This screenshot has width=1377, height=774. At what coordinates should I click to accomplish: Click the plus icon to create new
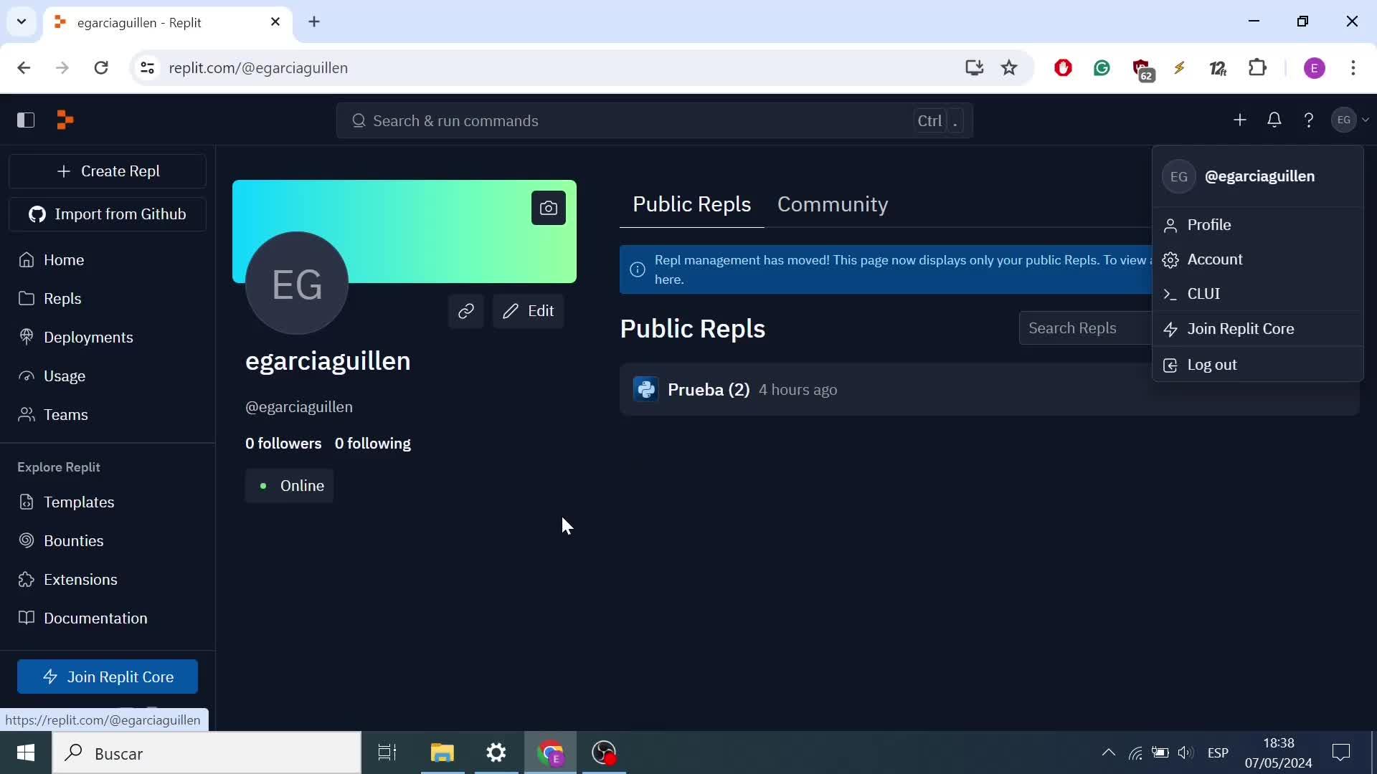(1239, 120)
